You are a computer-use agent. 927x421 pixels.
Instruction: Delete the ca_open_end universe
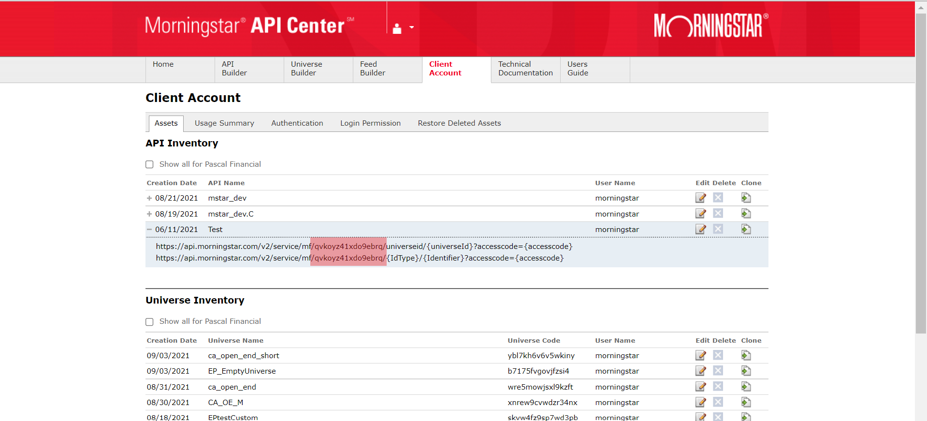tap(718, 387)
